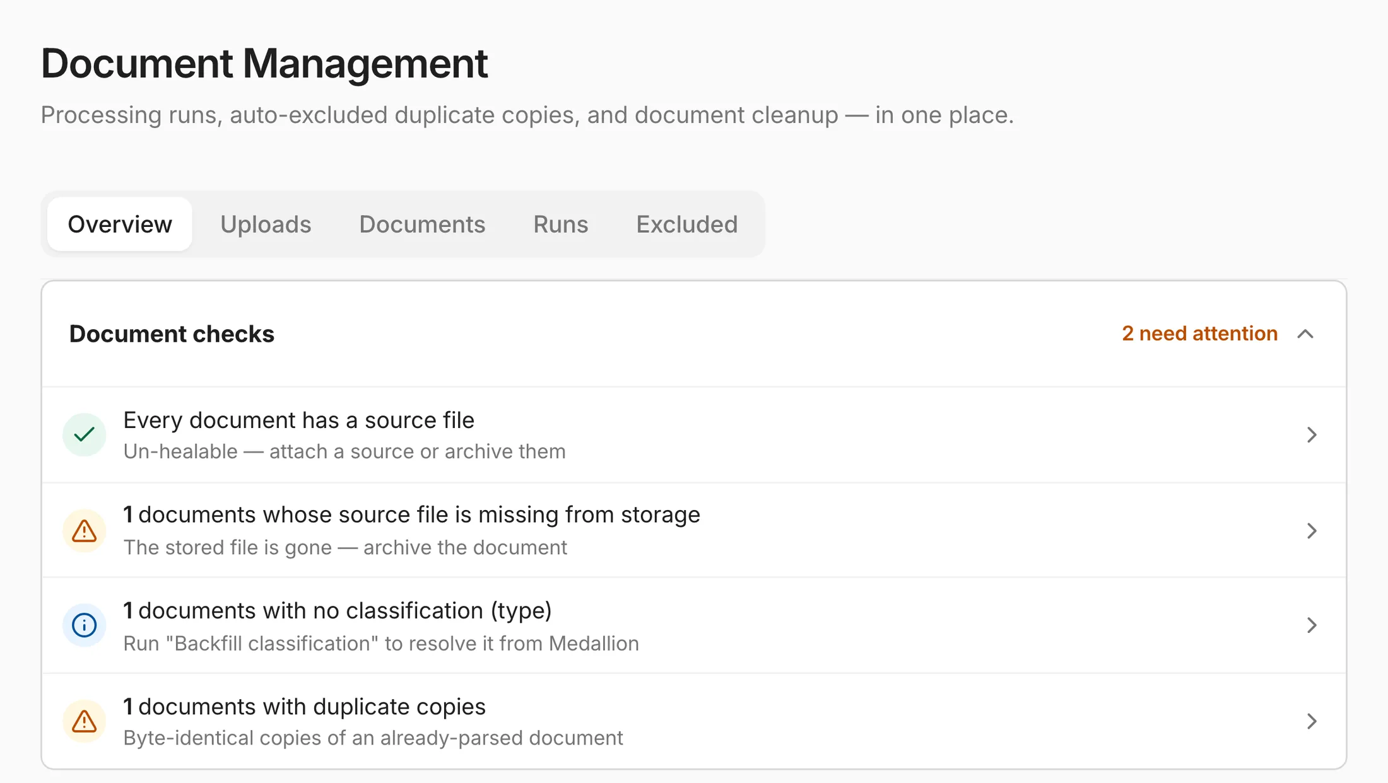Click "Un-healable — attach a source or archive them"
The width and height of the screenshot is (1388, 783).
[x=344, y=452]
